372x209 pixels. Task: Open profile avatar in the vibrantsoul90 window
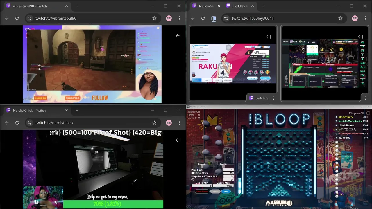click(x=169, y=18)
